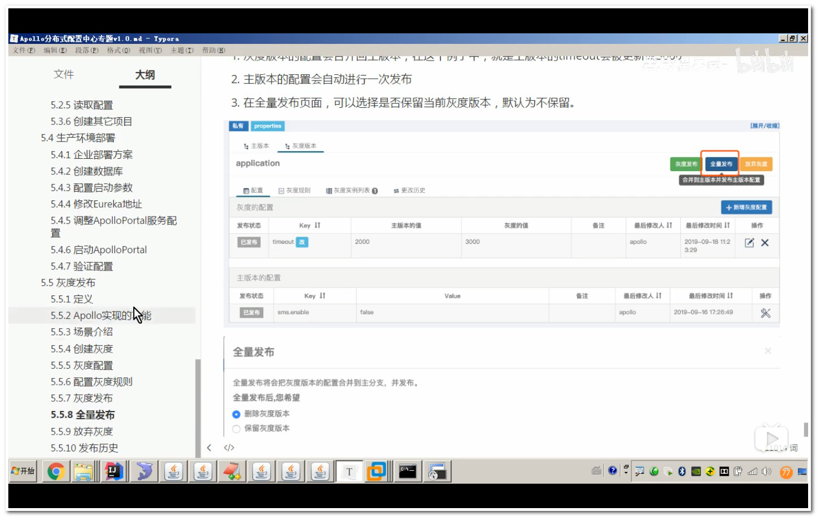This screenshot has width=817, height=517.
Task: Click the 新增灰度配置 button
Action: [x=746, y=207]
